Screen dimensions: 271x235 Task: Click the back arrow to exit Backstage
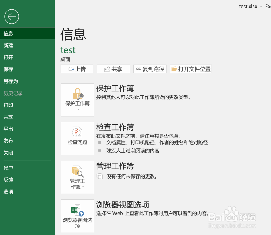point(11,17)
